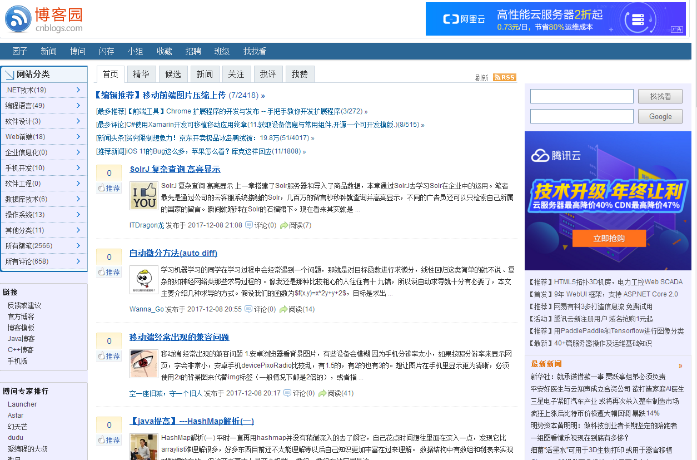The width and height of the screenshot is (697, 460).
Task: Switch to the 关注 tab
Action: tap(236, 74)
